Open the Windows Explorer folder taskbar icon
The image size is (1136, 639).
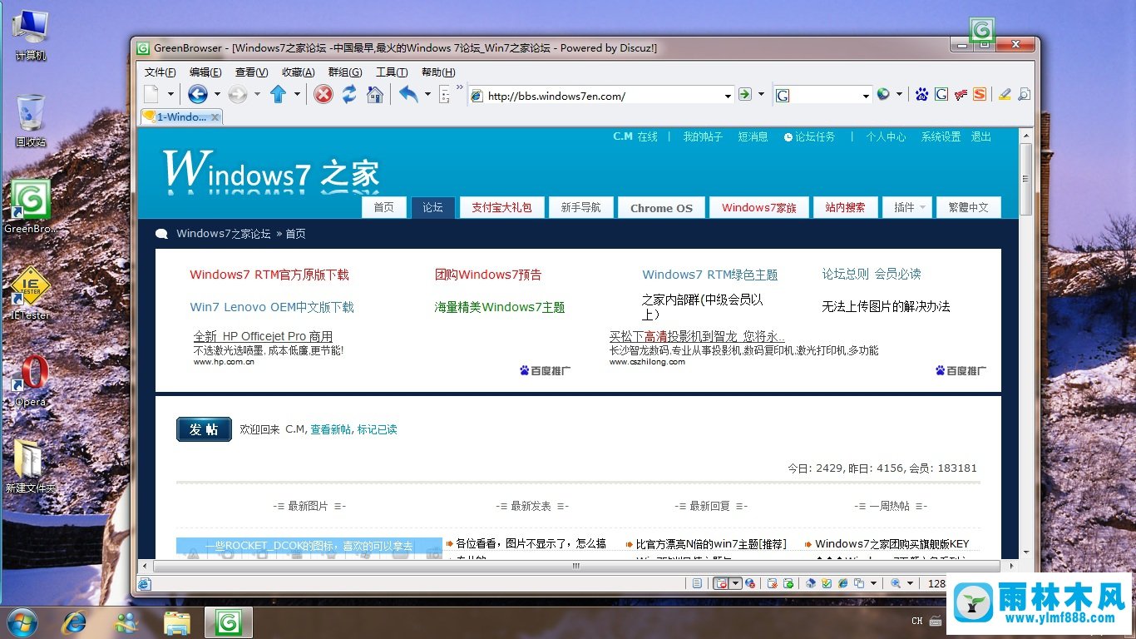pos(176,622)
